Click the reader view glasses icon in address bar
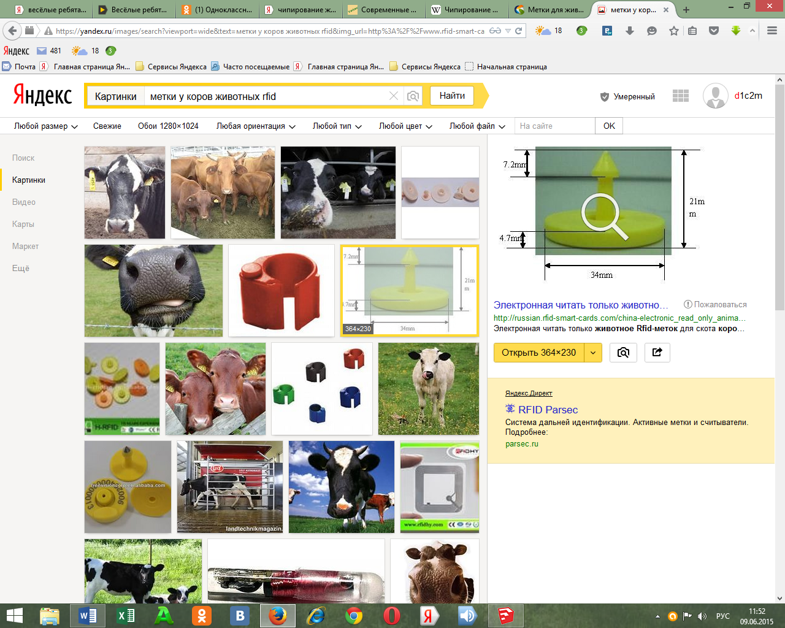 pos(495,31)
